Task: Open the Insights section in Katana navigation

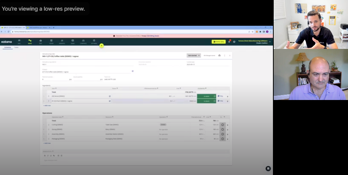Action: pyautogui.click(x=62, y=42)
